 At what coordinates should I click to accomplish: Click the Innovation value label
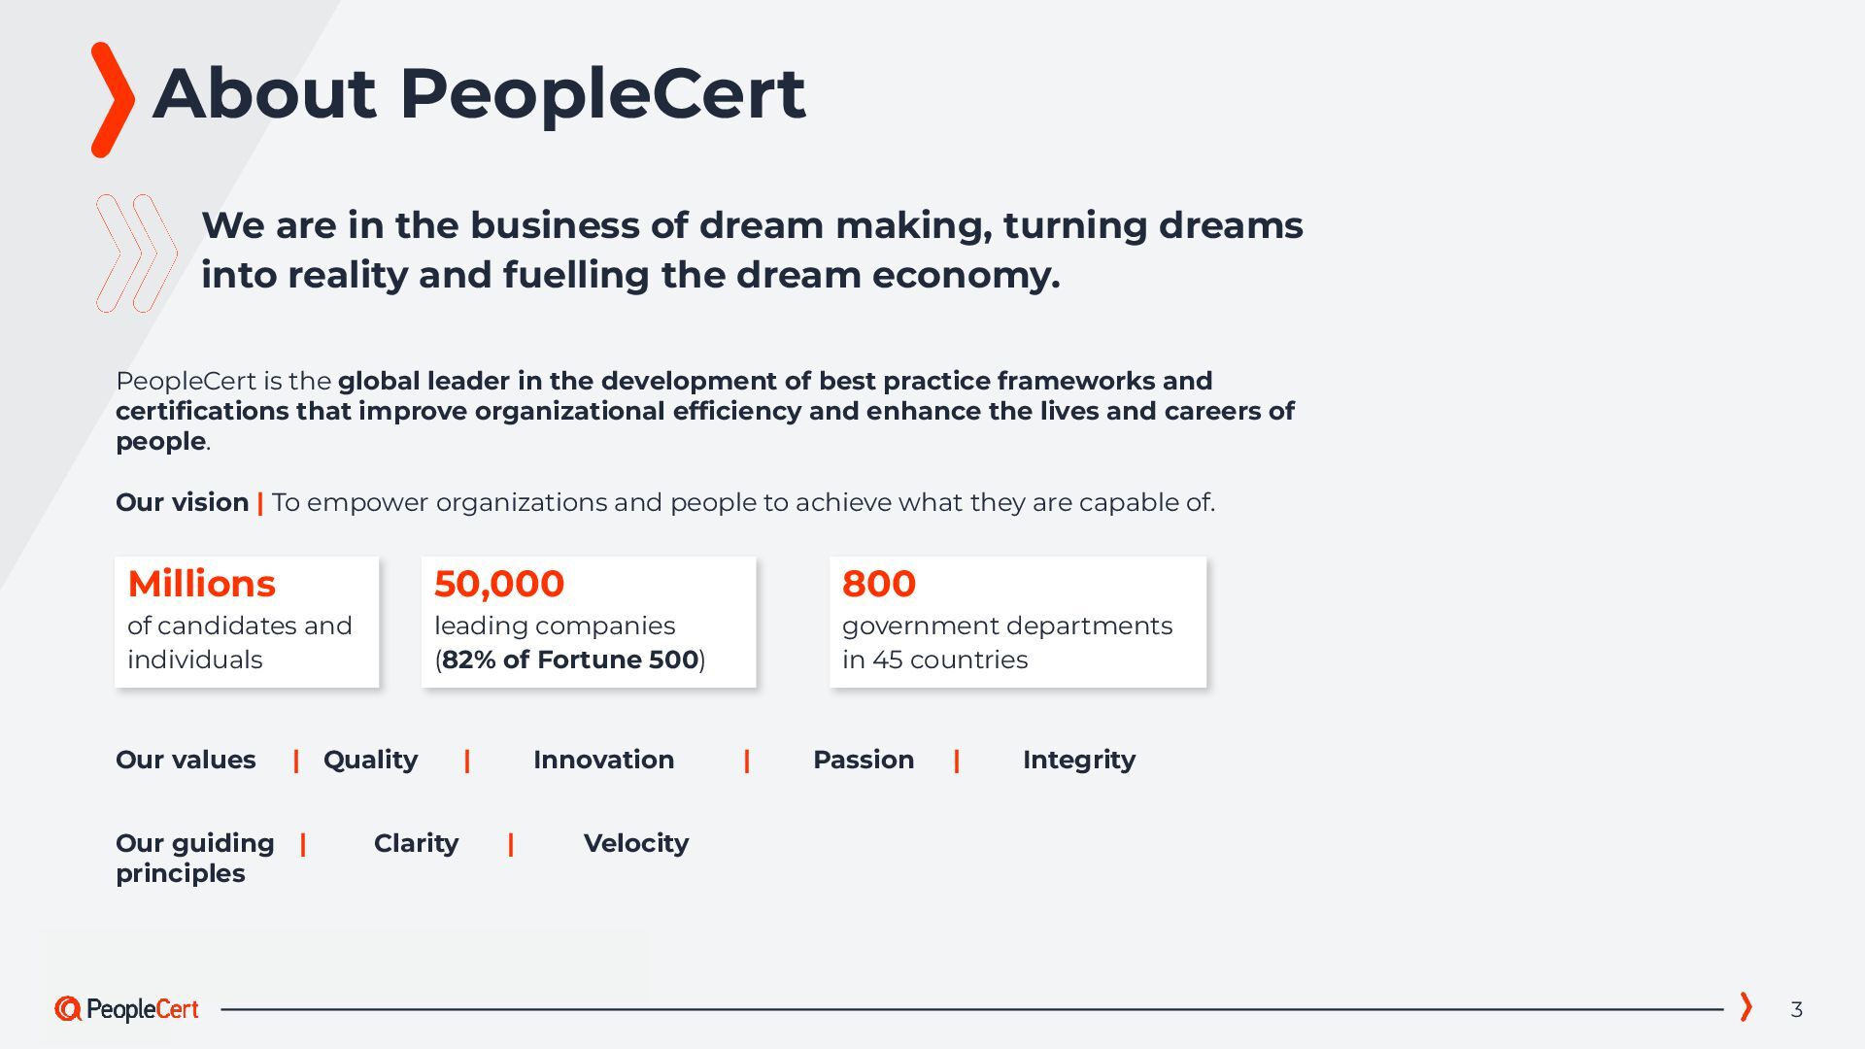tap(603, 760)
